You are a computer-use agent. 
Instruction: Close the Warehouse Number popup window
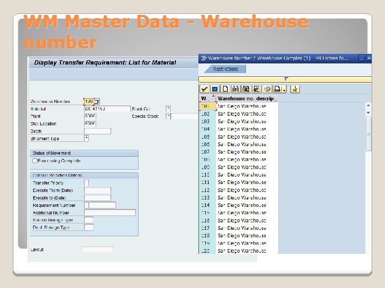pyautogui.click(x=369, y=58)
